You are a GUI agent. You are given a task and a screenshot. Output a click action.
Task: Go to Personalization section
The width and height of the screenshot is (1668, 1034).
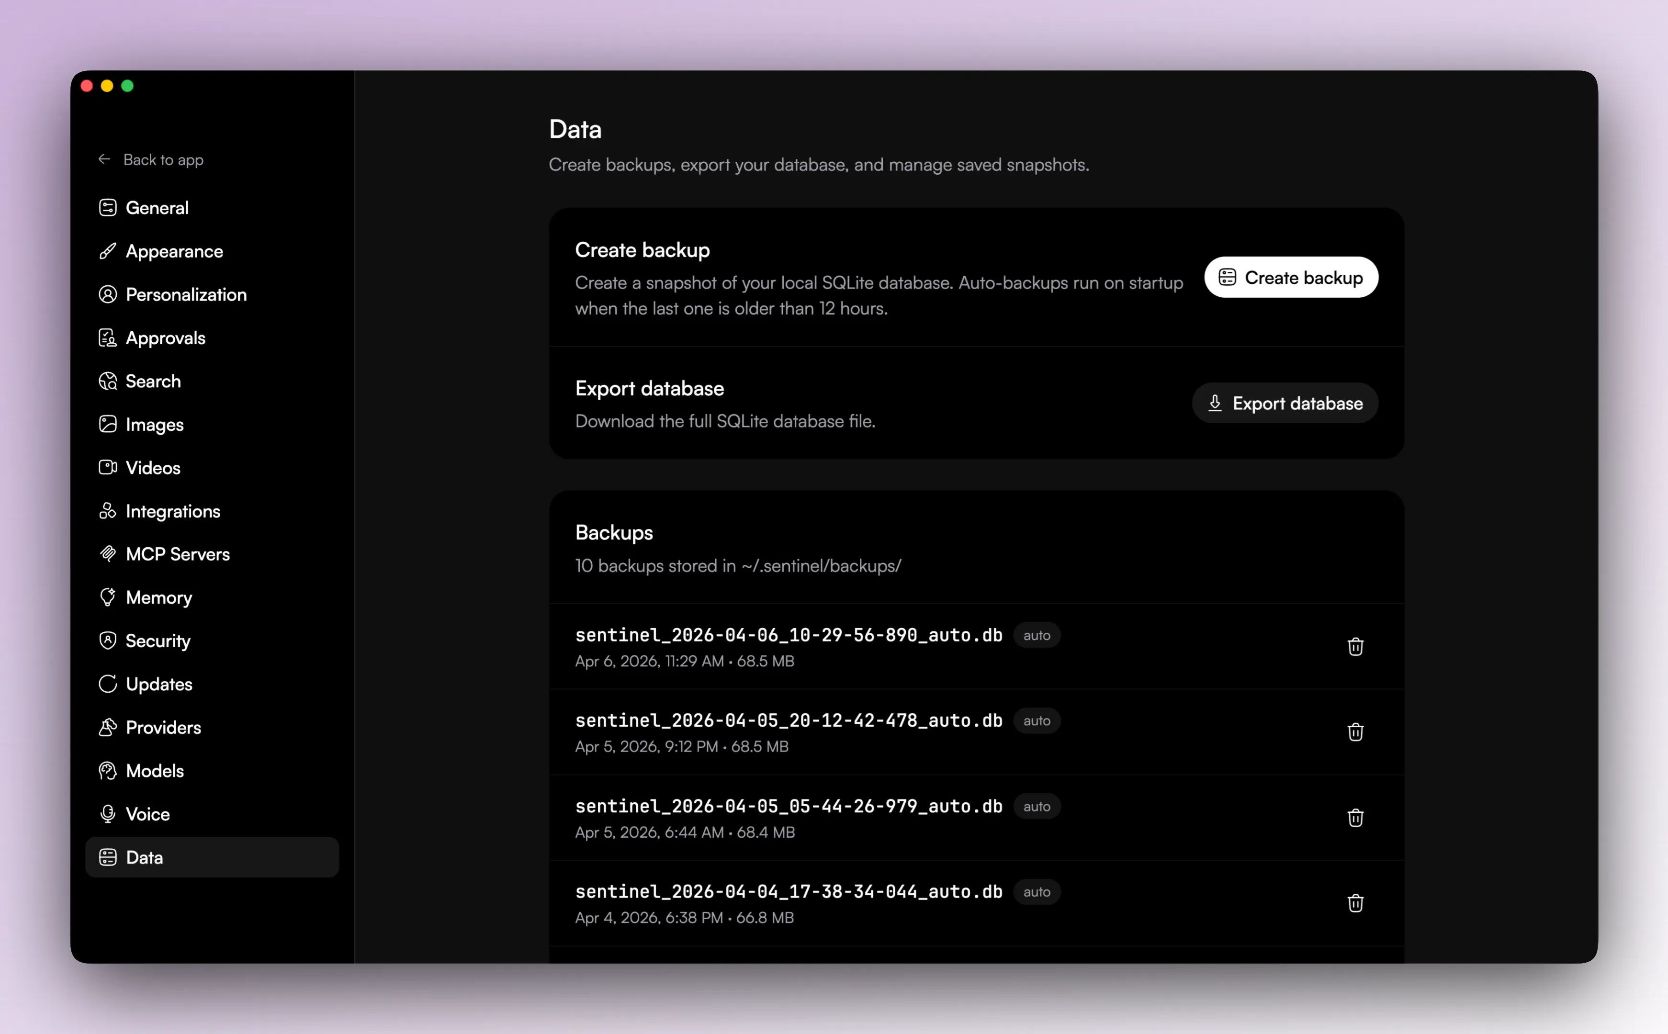coord(212,295)
